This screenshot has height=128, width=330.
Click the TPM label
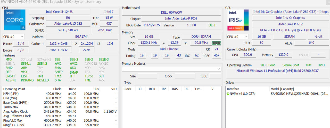coord(308,65)
